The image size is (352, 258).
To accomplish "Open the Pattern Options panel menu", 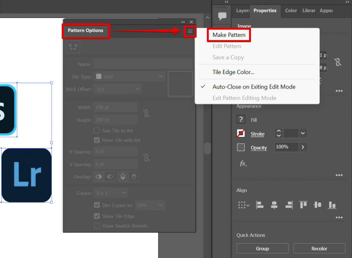I will click(x=190, y=31).
